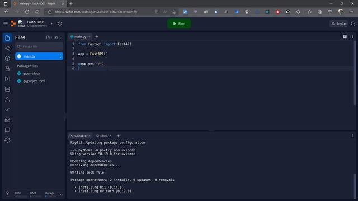Go back in the browser

[x=6, y=12]
